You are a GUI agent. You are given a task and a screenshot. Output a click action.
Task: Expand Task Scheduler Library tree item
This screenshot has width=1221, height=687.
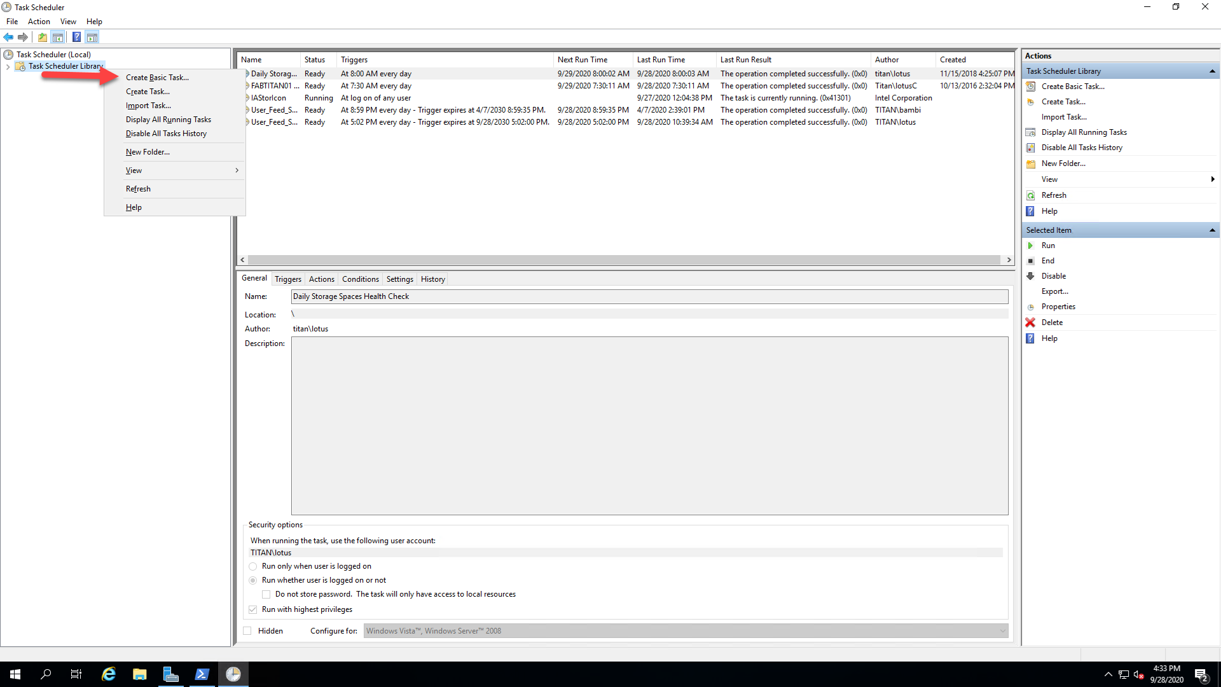7,66
